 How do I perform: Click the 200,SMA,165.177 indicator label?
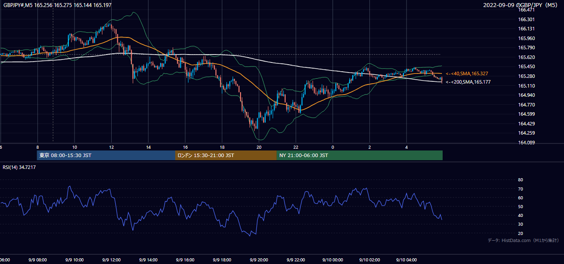click(x=468, y=82)
